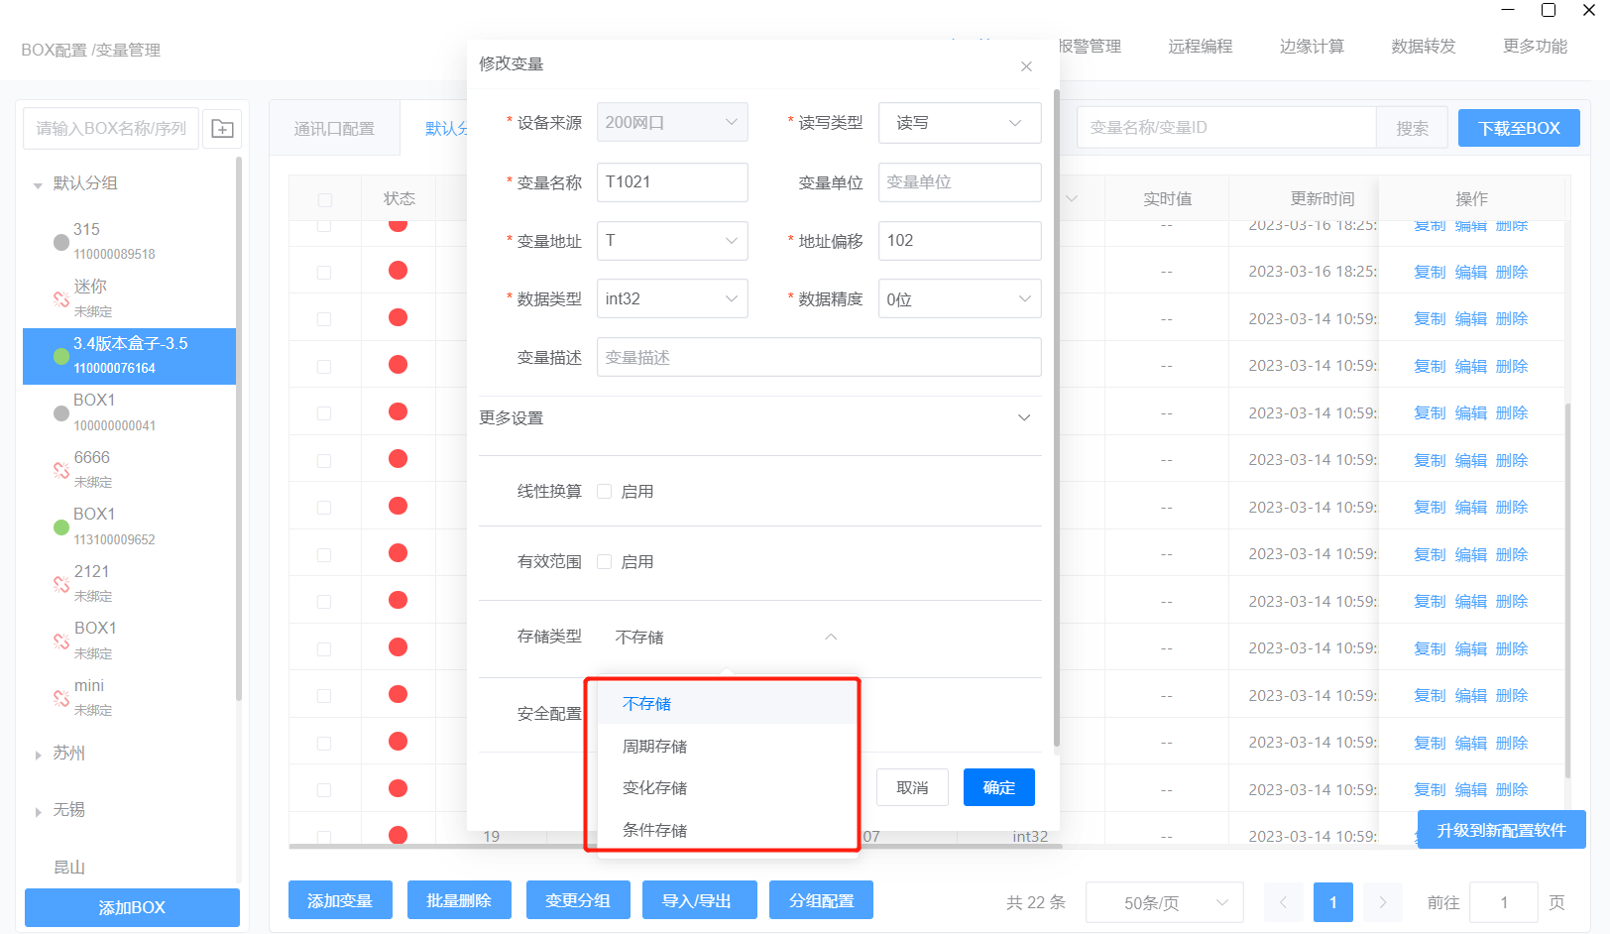Click the dialog vertical scrollbar
1610x934 pixels.
pyautogui.click(x=1056, y=416)
